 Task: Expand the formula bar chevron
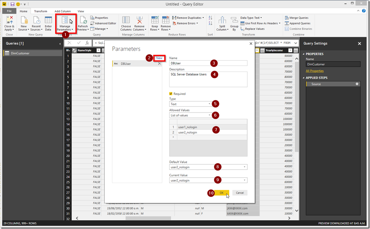click(295, 43)
